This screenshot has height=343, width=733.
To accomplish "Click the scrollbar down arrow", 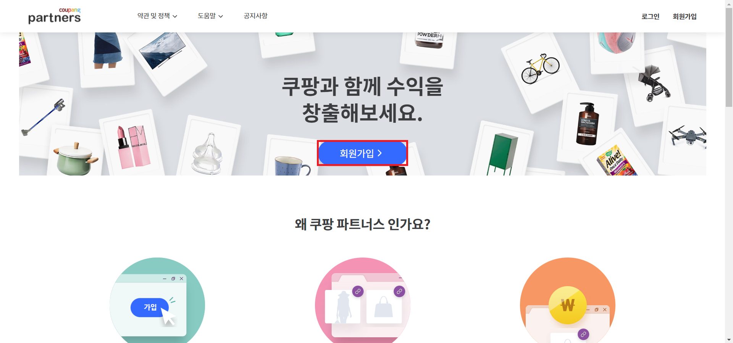I will 729,340.
